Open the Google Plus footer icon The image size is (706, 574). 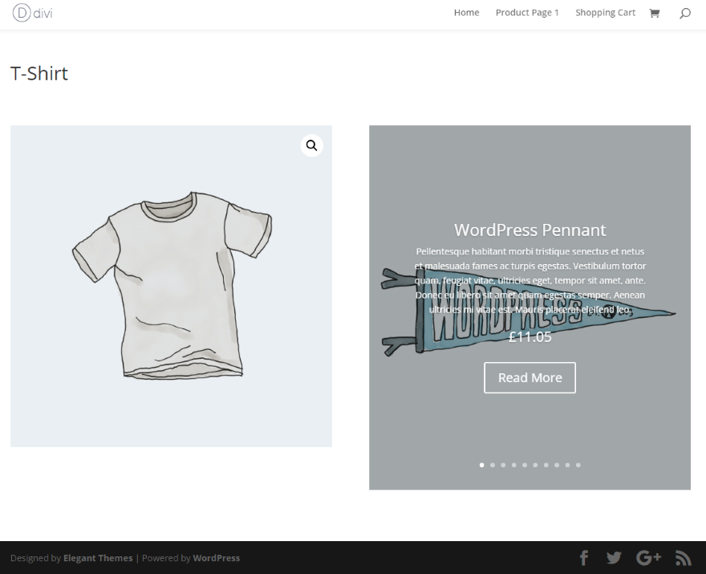pyautogui.click(x=648, y=558)
